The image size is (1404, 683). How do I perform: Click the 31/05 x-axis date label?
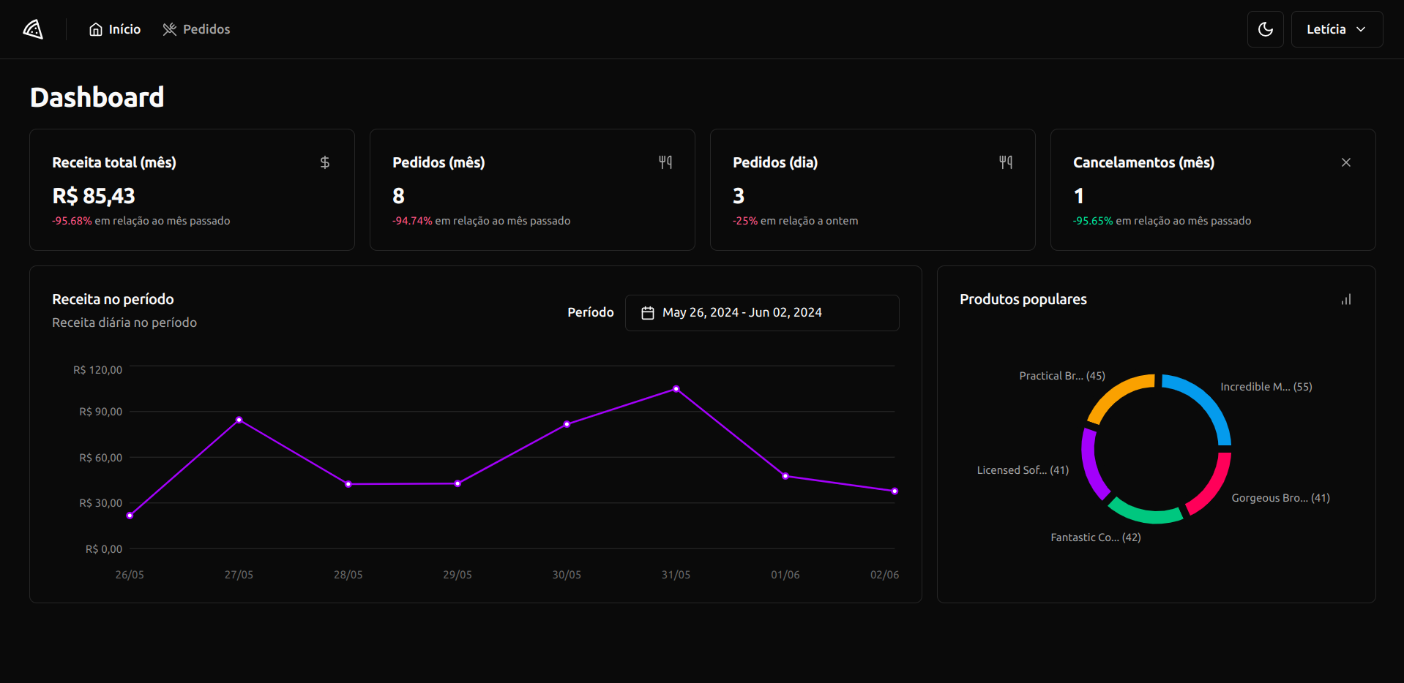(676, 575)
